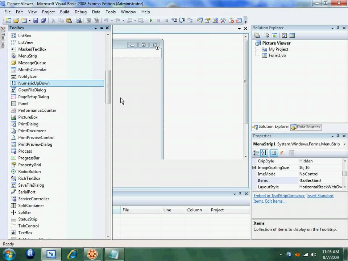Open the MenuStrip smart tag arrow on form
The image size is (348, 261).
157,48
